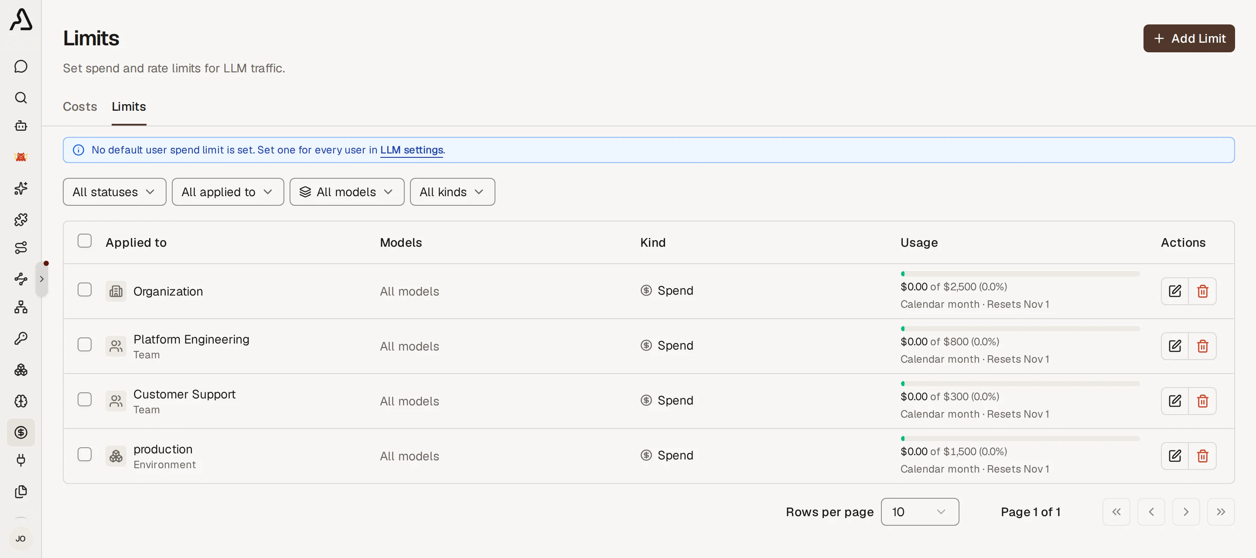1256x558 pixels.
Task: Click the Organization building icon
Action: (116, 292)
